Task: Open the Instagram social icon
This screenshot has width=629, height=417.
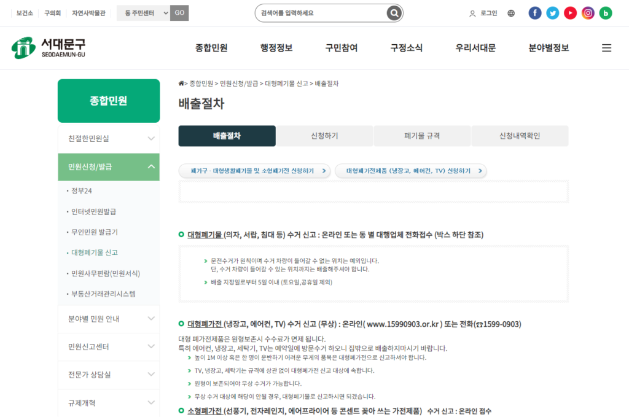Action: (588, 14)
